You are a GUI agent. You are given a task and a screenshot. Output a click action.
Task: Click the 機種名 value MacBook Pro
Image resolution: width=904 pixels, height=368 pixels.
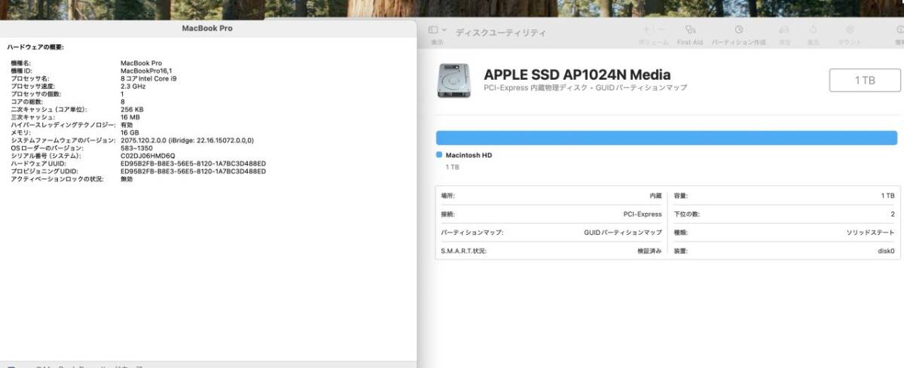click(x=141, y=63)
